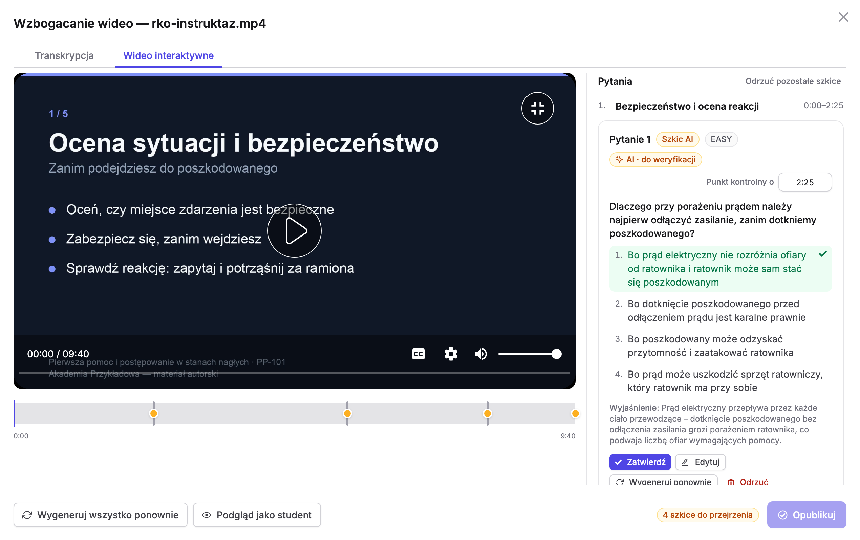Click the Pytanie 1 label
Viewport: 860px width, 540px height.
pyautogui.click(x=630, y=139)
